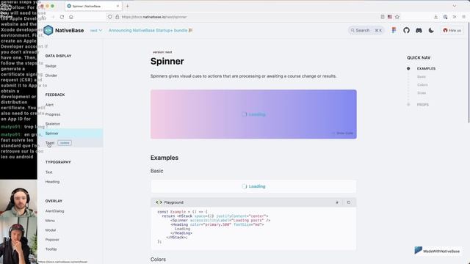Click the NativeBase logo icon
Screen dimensions: 470x264
click(48, 30)
